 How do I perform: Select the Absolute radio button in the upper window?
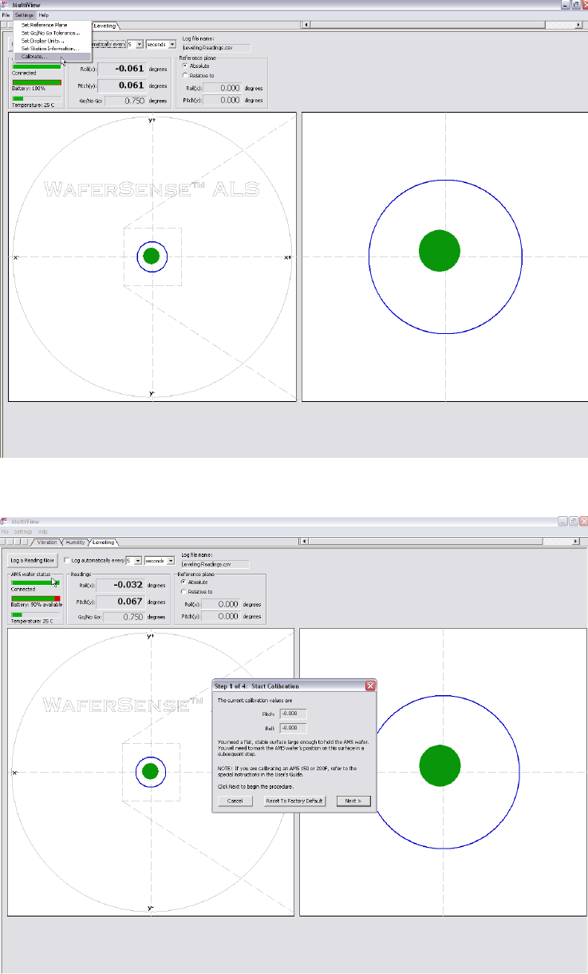(x=186, y=66)
